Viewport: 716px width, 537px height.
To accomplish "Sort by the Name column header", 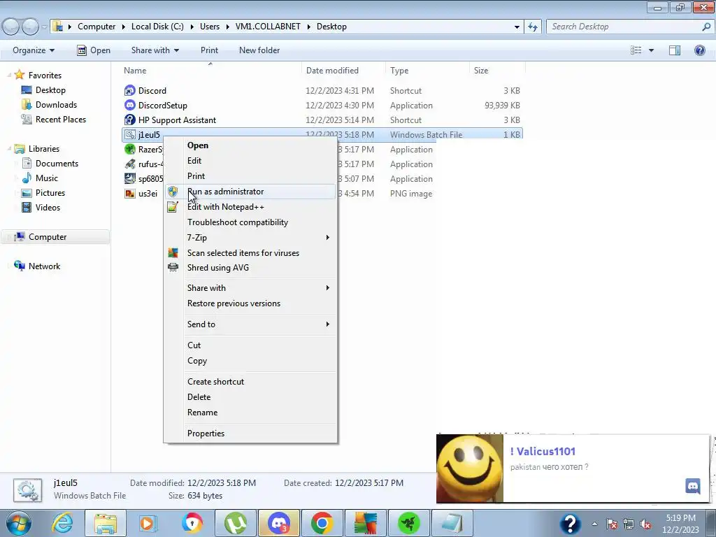I will click(210, 71).
